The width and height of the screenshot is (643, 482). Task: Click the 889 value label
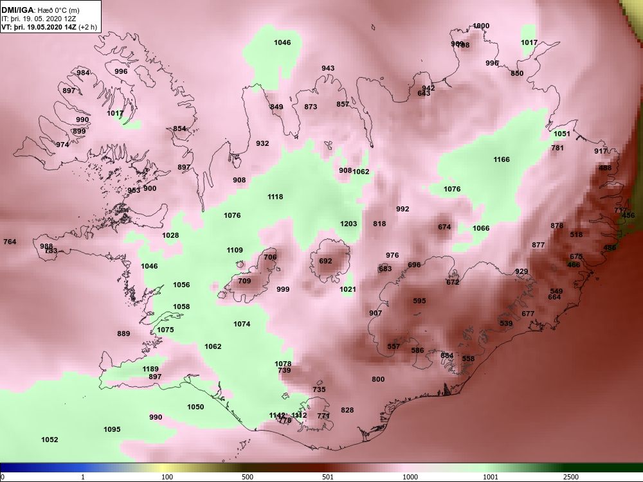pyautogui.click(x=123, y=334)
